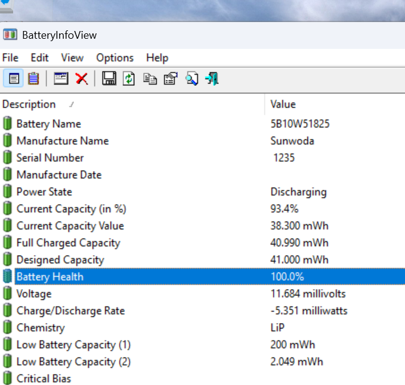405x385 pixels.
Task: Open the File menu
Action: coord(10,58)
